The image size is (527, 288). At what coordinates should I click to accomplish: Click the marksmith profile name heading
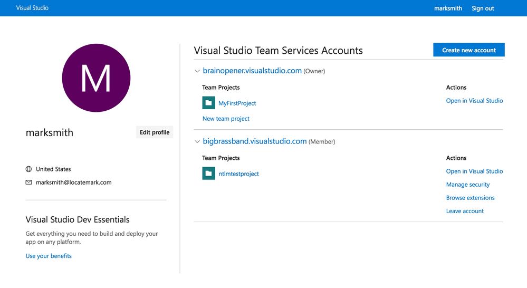point(50,132)
